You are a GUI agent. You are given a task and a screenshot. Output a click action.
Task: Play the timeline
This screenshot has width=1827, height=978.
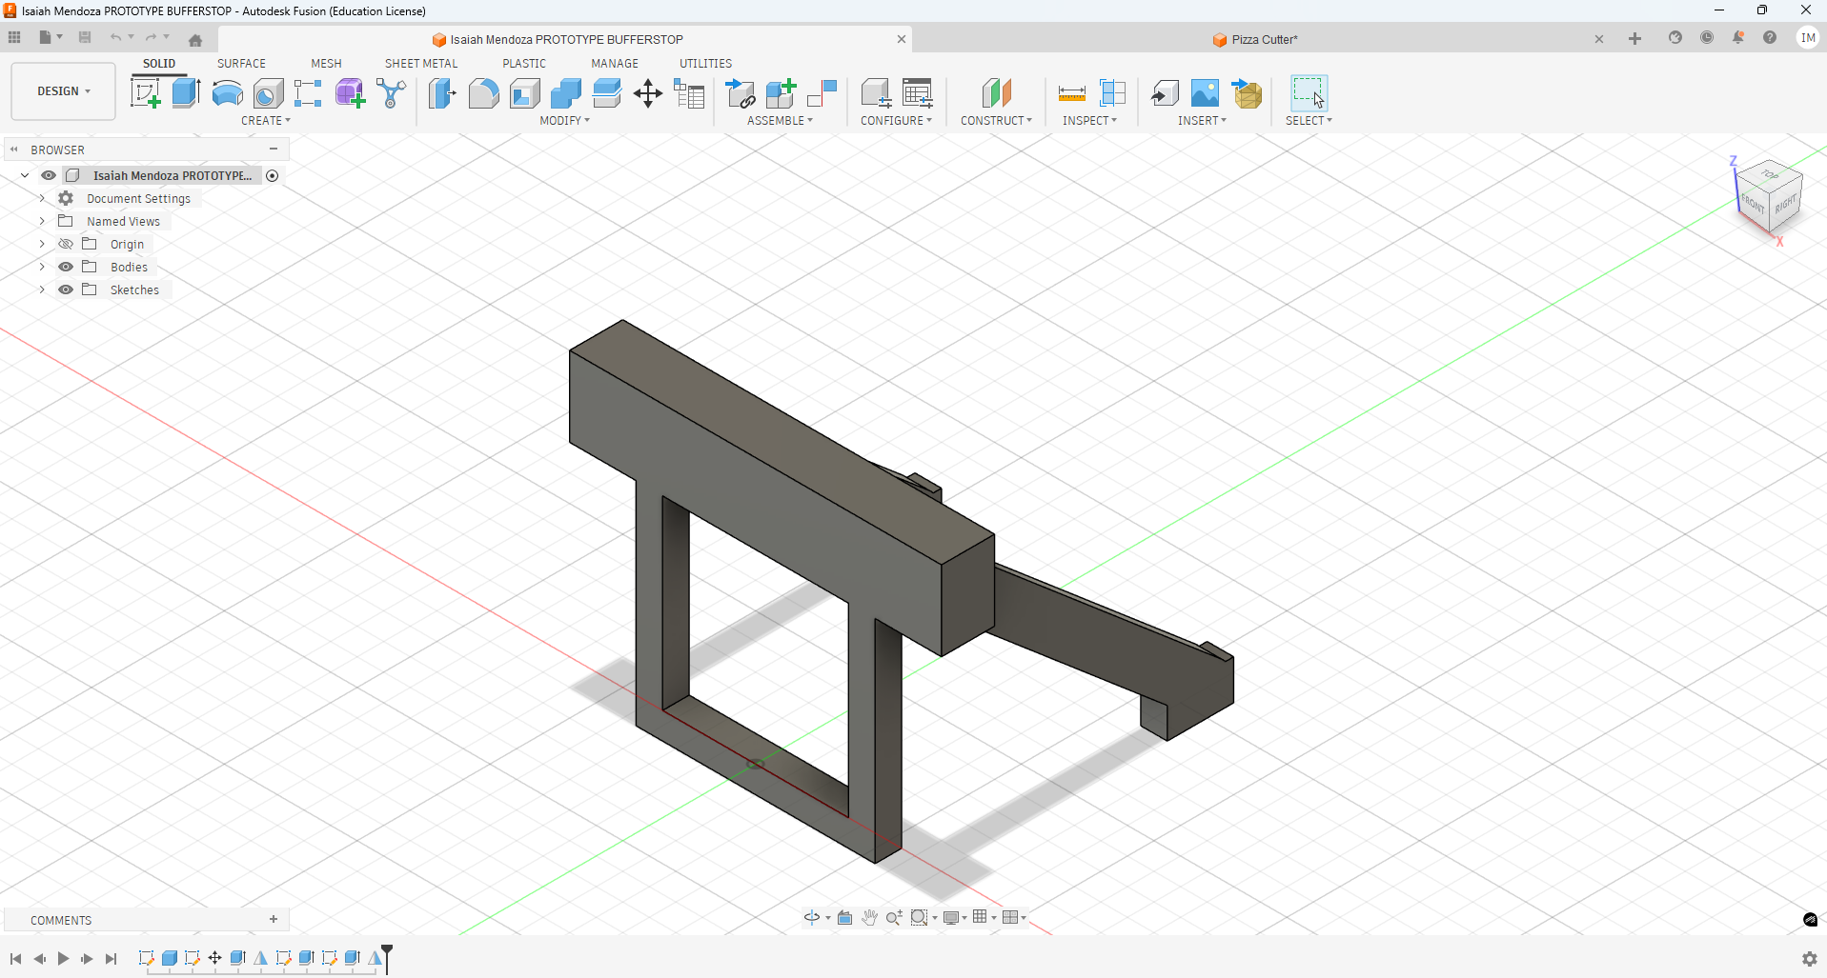coord(63,959)
